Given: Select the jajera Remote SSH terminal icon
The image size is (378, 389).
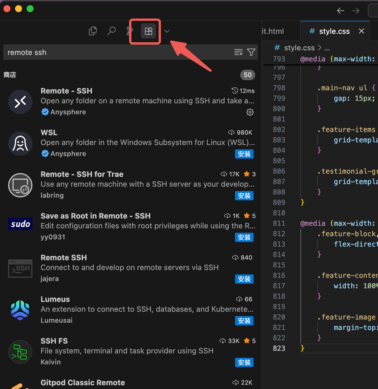Looking at the screenshot, I should pyautogui.click(x=20, y=269).
